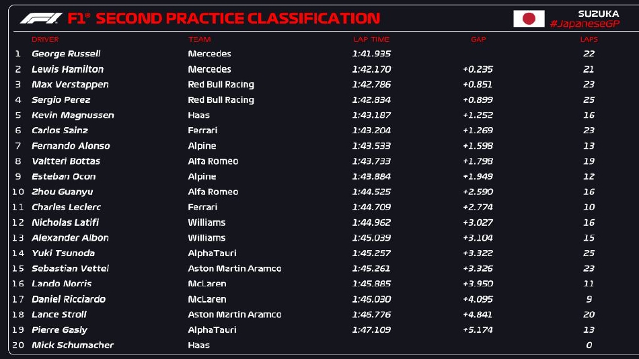The width and height of the screenshot is (639, 359).
Task: Click the SUZUKA circuit label
Action: click(x=598, y=13)
